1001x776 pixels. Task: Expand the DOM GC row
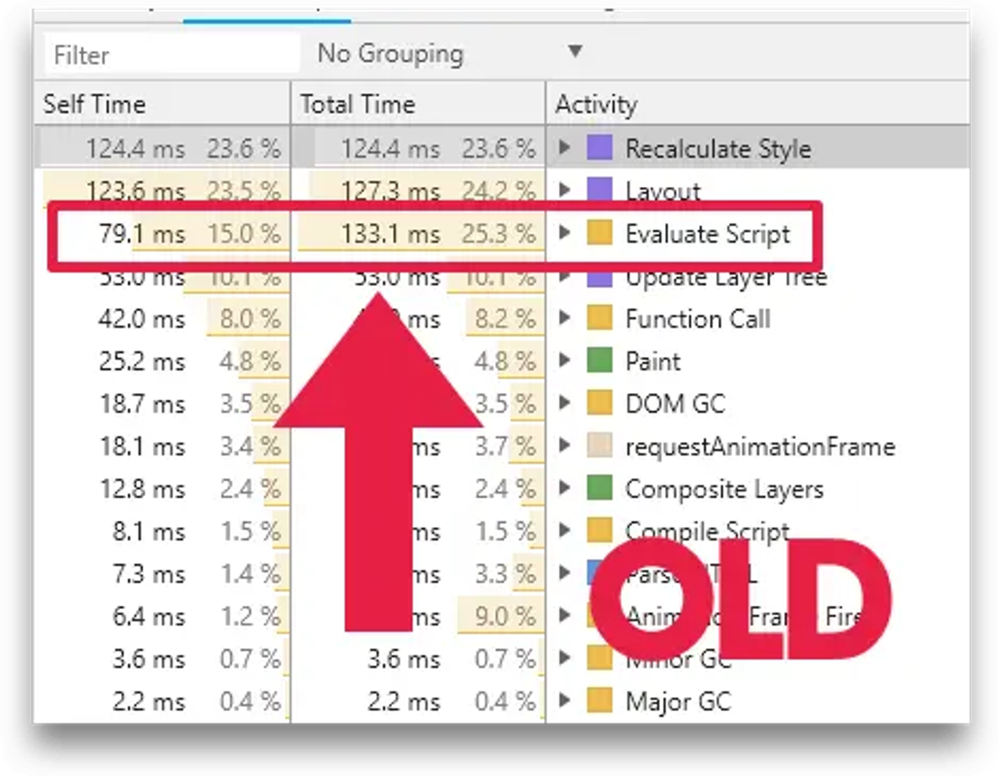(x=565, y=403)
